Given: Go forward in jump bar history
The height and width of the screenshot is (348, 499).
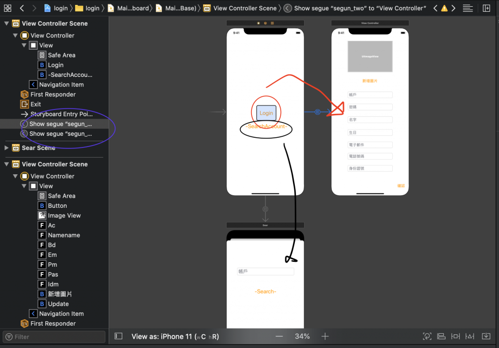Looking at the screenshot, I should pos(34,8).
